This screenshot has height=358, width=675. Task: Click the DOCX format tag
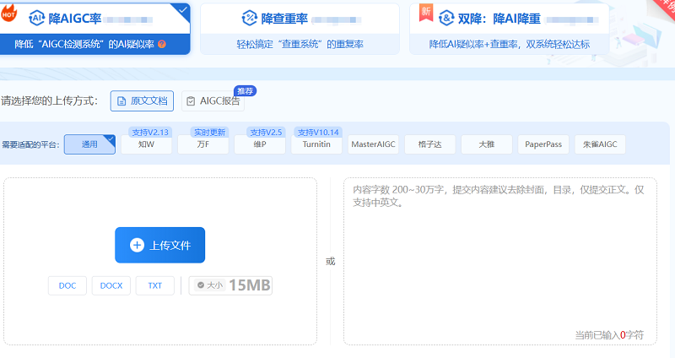click(x=111, y=285)
